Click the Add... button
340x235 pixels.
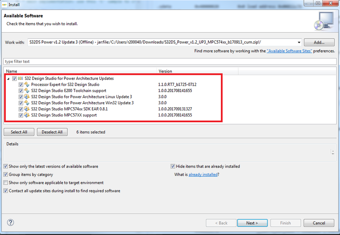pos(319,42)
